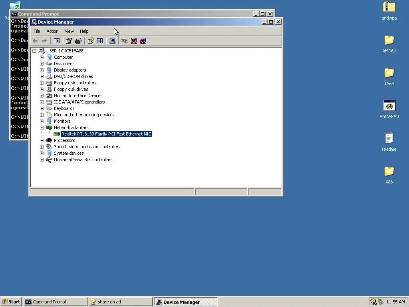The width and height of the screenshot is (409, 307).
Task: Click the taskbar clock showing 11:55 AM
Action: tap(395, 302)
